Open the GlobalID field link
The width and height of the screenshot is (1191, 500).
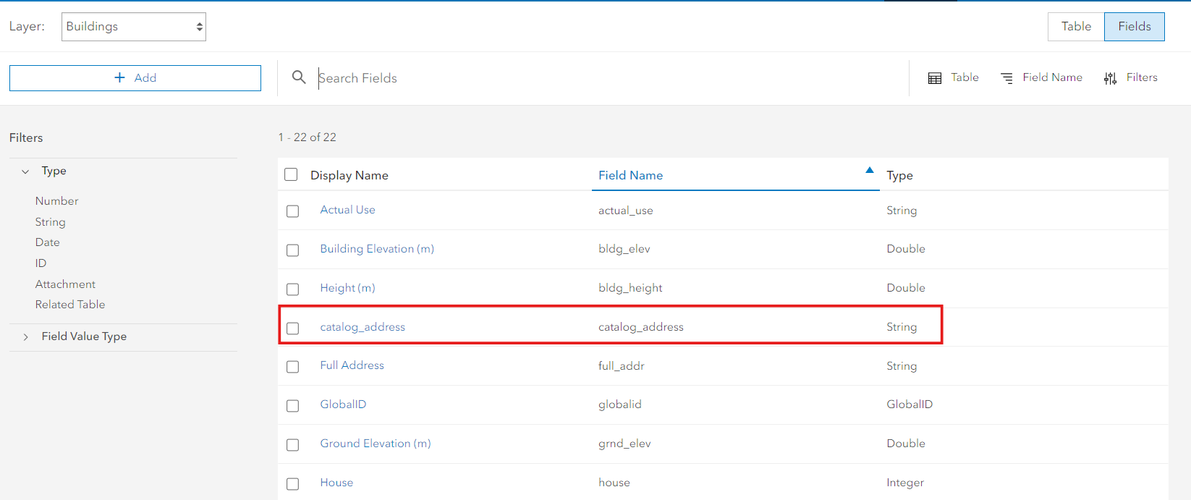[x=343, y=404]
